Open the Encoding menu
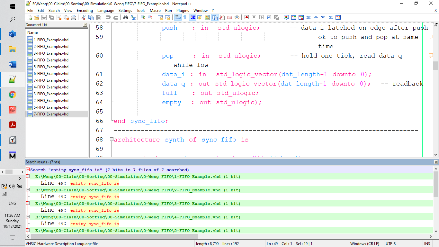This screenshot has height=247, width=439. click(85, 11)
